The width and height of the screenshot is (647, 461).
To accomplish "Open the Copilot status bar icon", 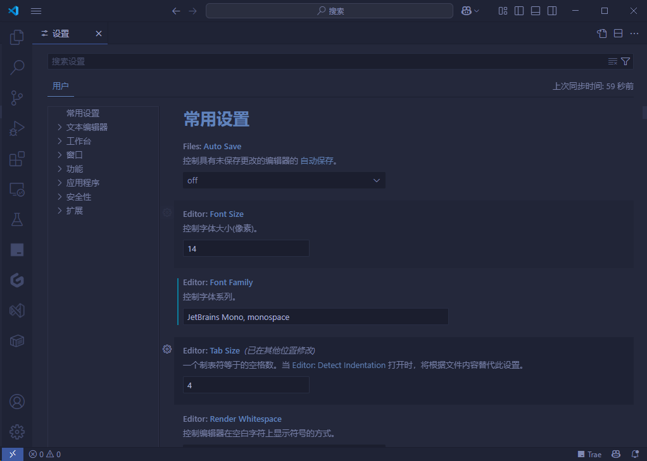I will (616, 454).
